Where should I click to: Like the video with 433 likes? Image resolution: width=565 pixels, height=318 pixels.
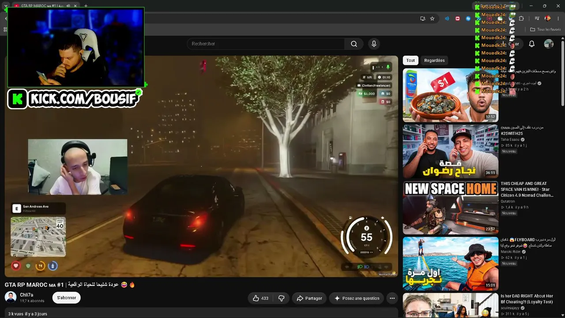click(x=260, y=298)
